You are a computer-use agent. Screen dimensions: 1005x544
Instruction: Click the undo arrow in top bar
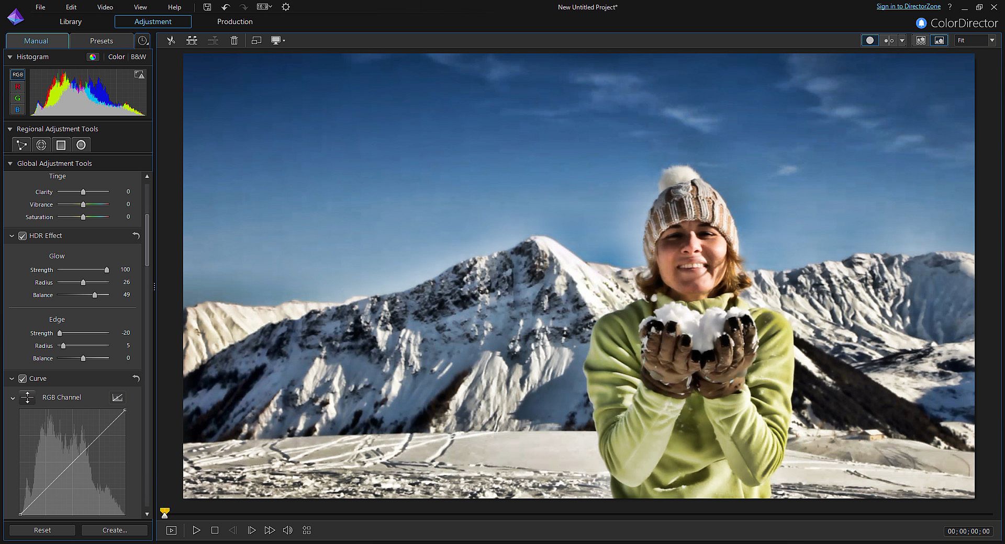point(226,7)
